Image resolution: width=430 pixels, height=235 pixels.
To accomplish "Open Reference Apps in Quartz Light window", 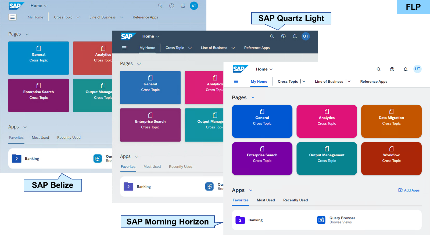I will pyautogui.click(x=257, y=48).
